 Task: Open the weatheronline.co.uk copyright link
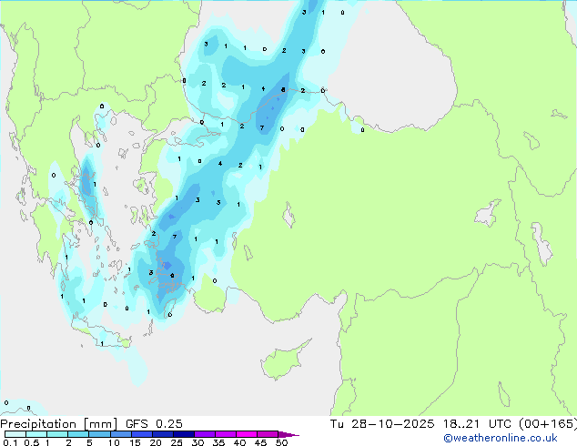[x=501, y=438]
